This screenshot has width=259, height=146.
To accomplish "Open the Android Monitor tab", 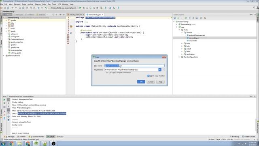I will (36, 137).
